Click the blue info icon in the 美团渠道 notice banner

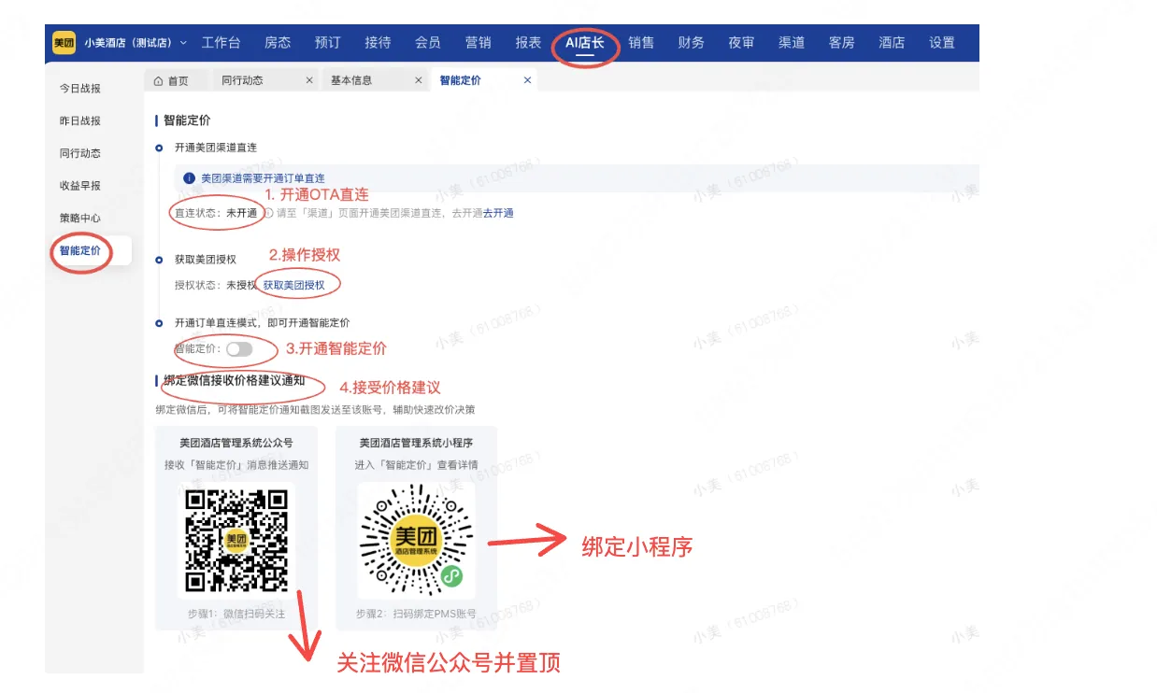(x=189, y=177)
